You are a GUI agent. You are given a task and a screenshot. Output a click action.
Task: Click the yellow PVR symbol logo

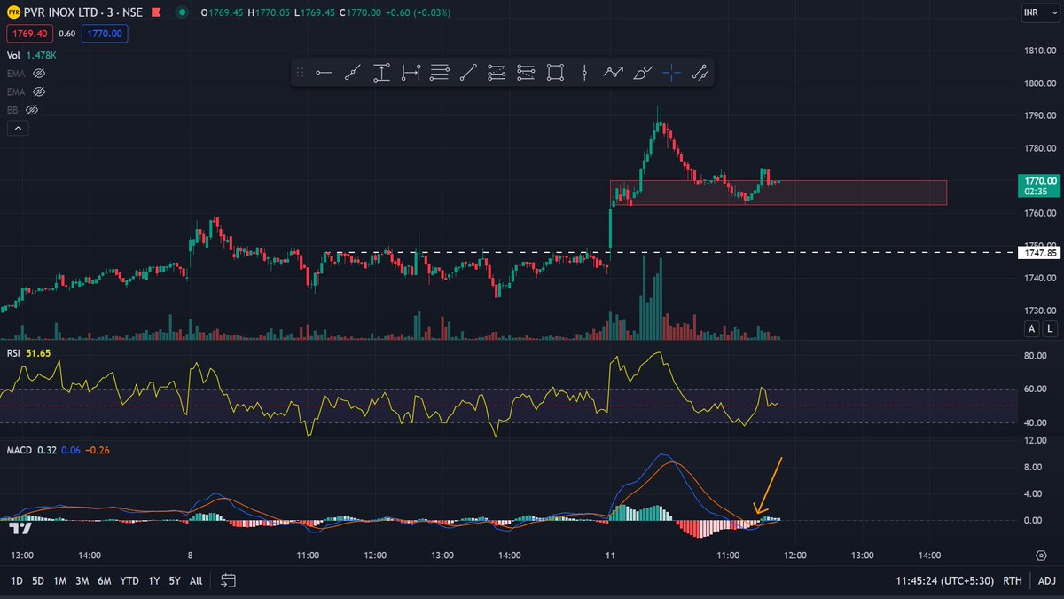(x=14, y=13)
